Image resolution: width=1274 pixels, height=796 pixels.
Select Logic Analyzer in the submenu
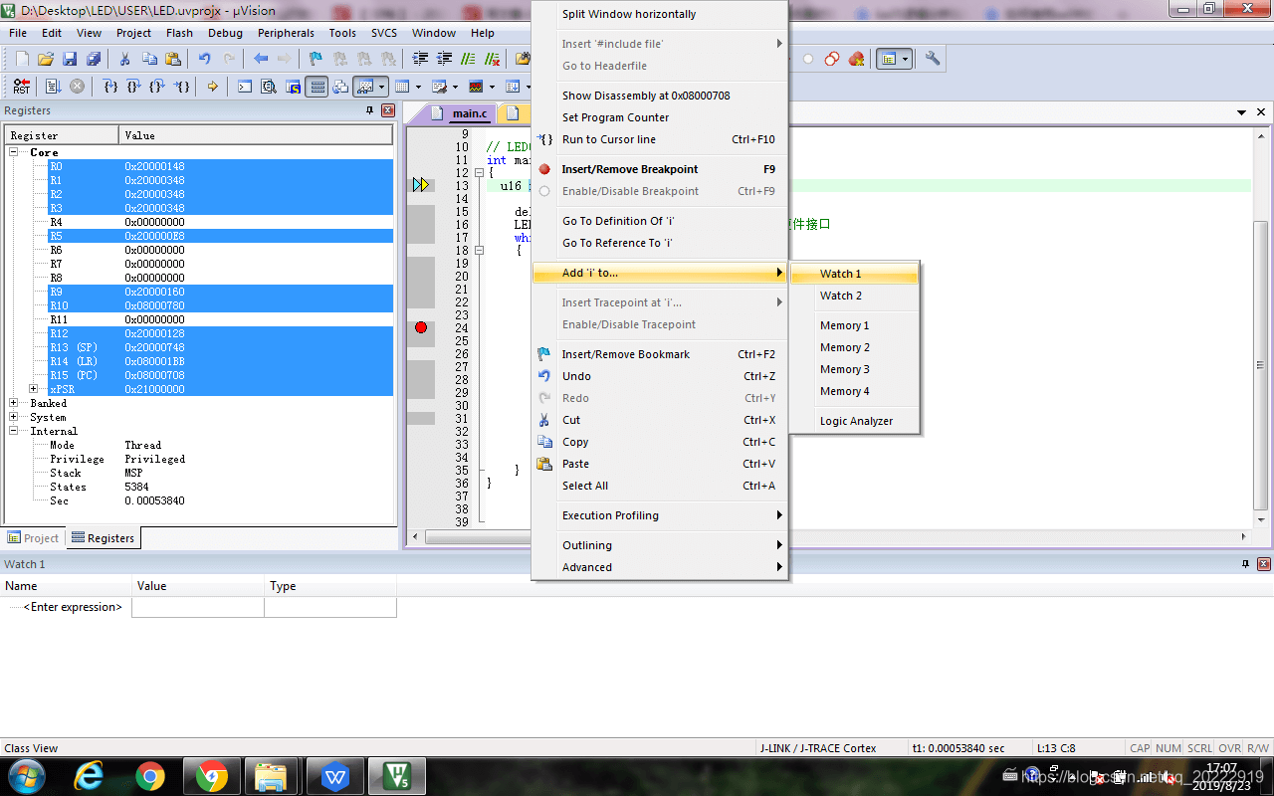853,421
